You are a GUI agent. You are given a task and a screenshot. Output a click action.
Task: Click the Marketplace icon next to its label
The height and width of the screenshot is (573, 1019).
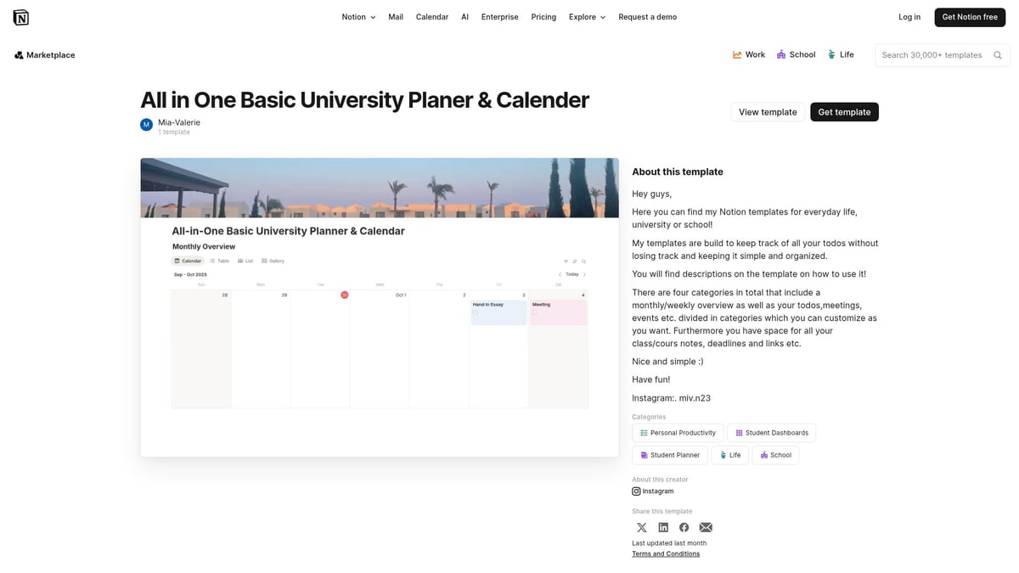click(18, 54)
